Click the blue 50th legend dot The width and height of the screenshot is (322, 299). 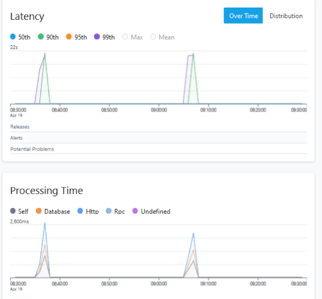pos(13,37)
